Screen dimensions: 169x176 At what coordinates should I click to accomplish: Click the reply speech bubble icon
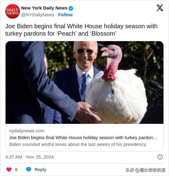point(29,169)
